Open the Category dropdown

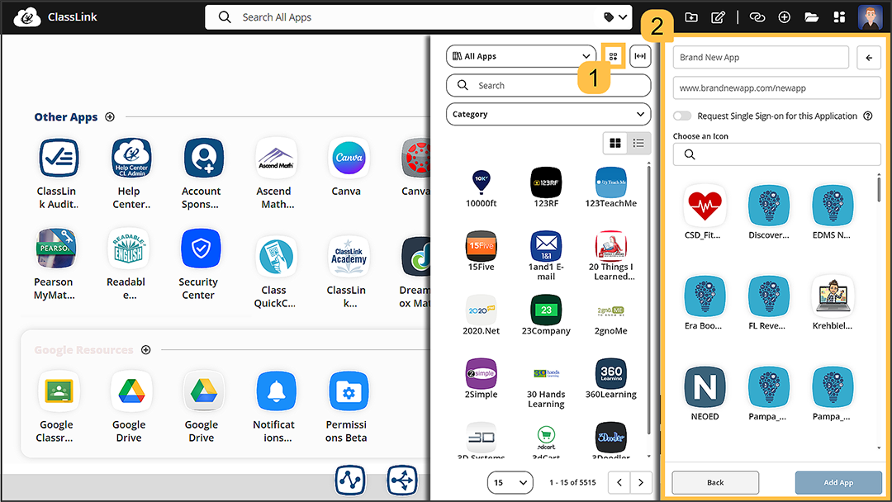pos(548,114)
